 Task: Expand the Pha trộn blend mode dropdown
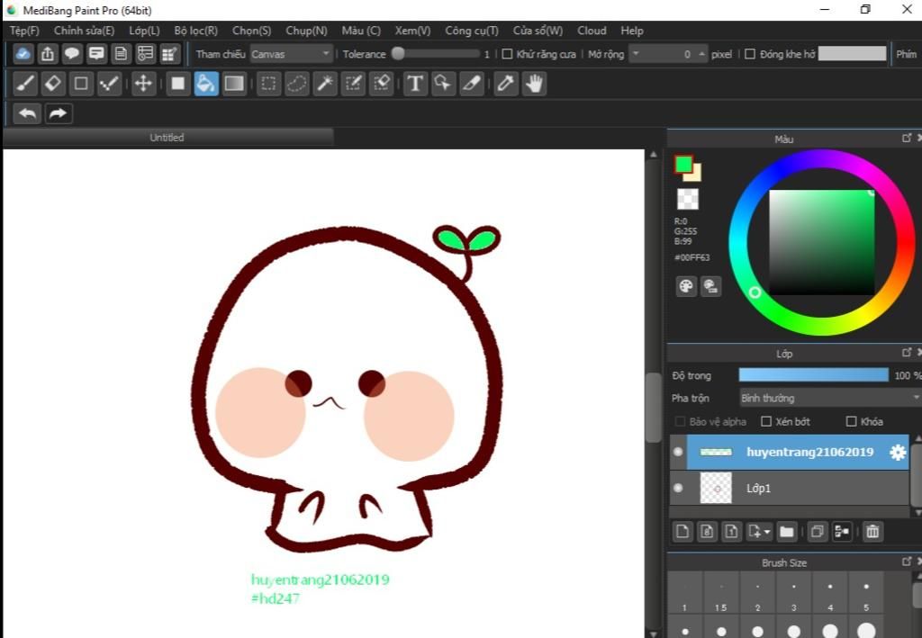point(828,398)
